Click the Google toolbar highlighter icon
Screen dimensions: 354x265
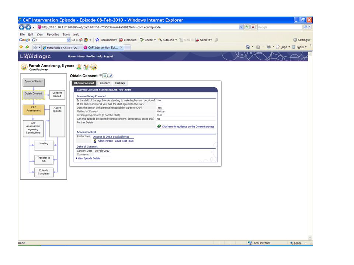point(216,40)
